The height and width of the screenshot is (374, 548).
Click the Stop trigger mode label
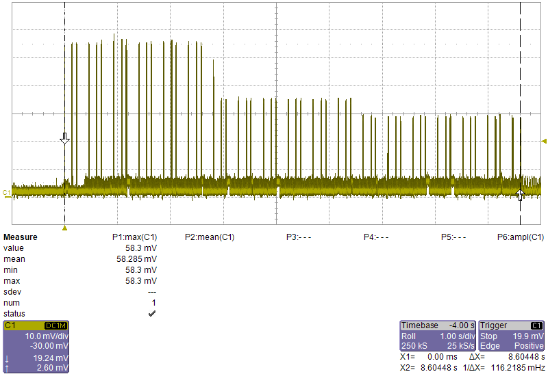click(488, 336)
